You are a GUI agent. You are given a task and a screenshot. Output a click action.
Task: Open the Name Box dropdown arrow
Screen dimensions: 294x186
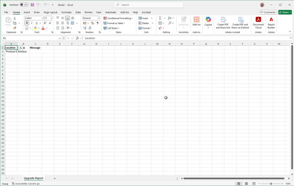(x=60, y=38)
